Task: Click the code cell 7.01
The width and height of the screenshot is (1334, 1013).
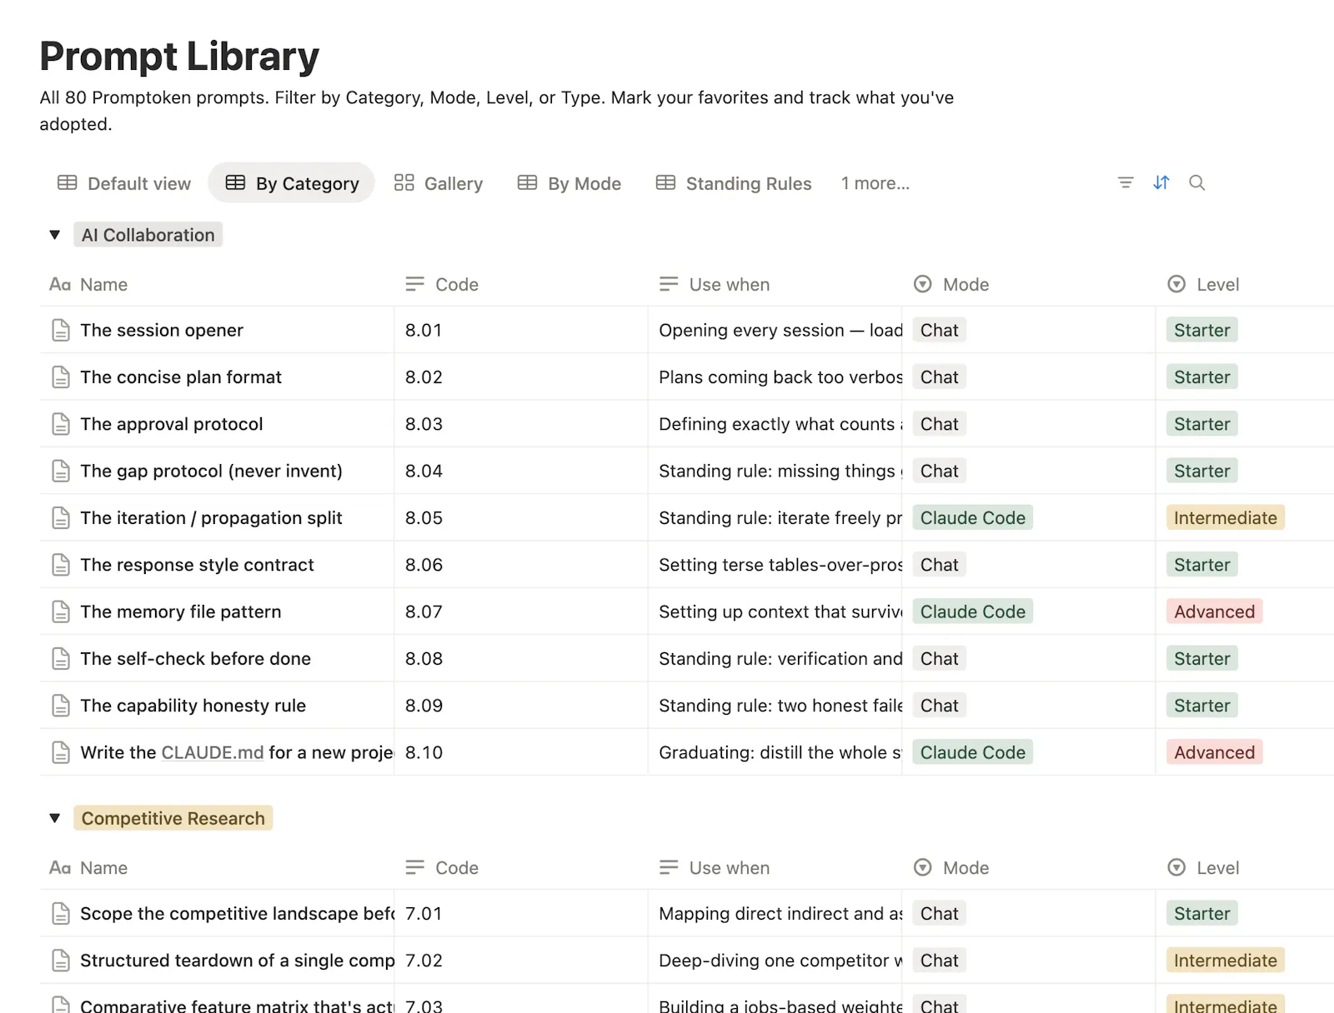Action: pyautogui.click(x=520, y=914)
